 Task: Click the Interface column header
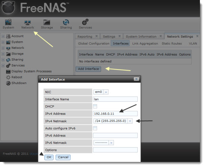point(86,55)
